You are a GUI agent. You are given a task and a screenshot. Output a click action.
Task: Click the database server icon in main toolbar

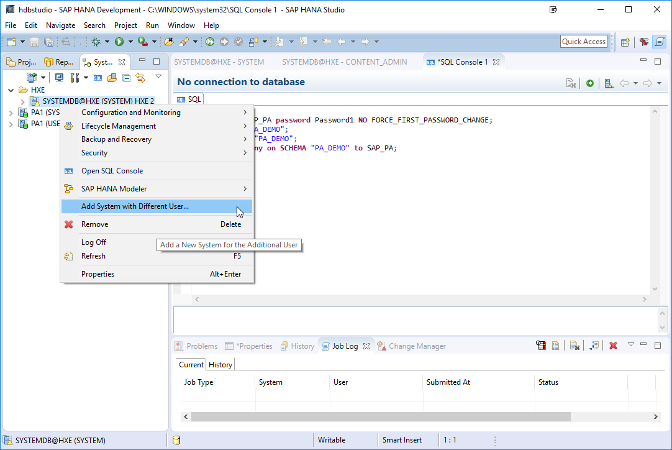254,42
